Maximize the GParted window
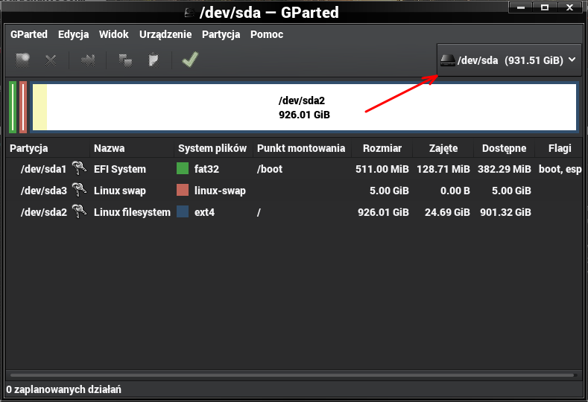The width and height of the screenshot is (588, 402). 545,7
